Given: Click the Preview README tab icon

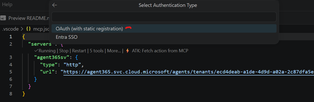Looking at the screenshot, I should tap(3, 18).
